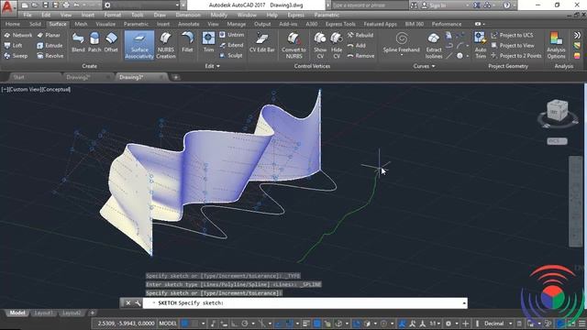Screen dimensions: 587x330
Task: Open the command line history arrow
Action: coord(464,303)
